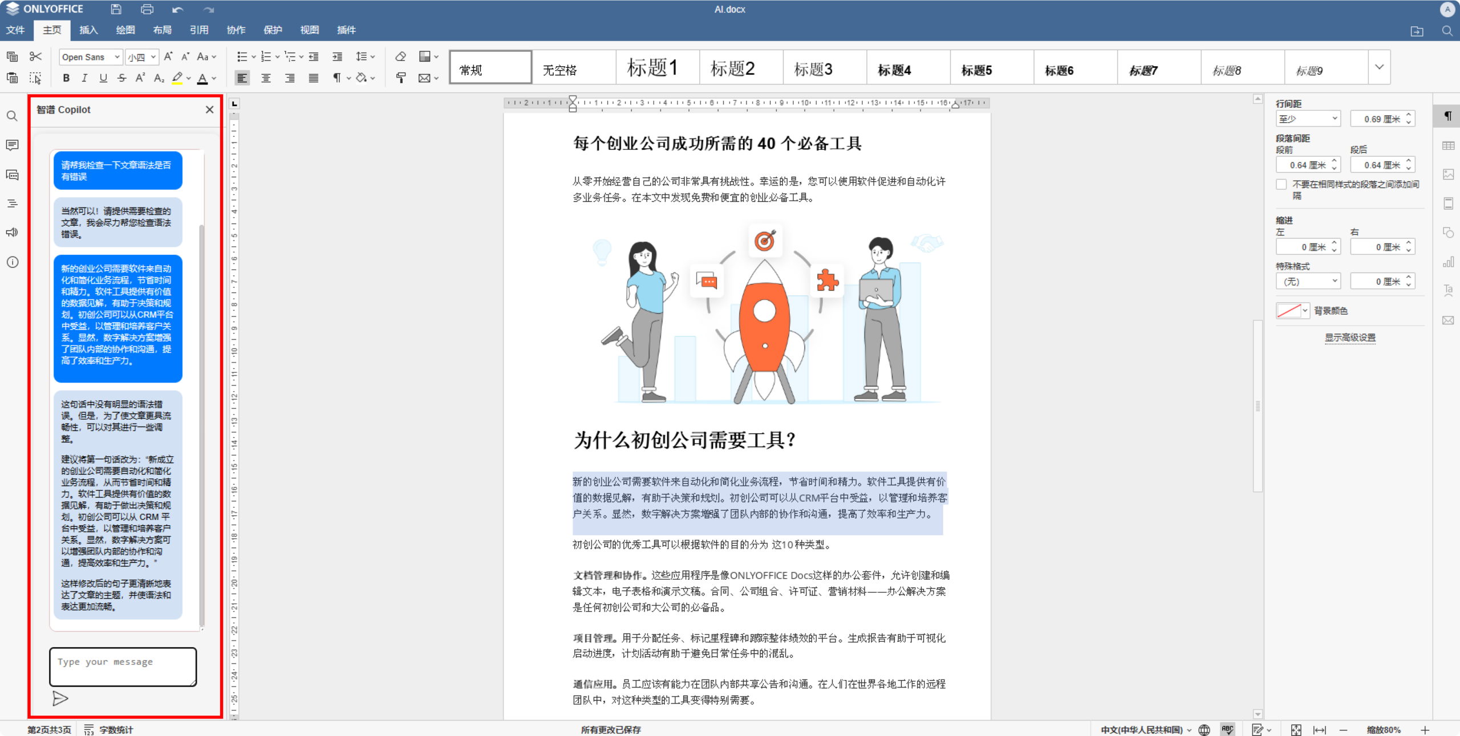Undo the last action
The height and width of the screenshot is (736, 1460).
178,9
